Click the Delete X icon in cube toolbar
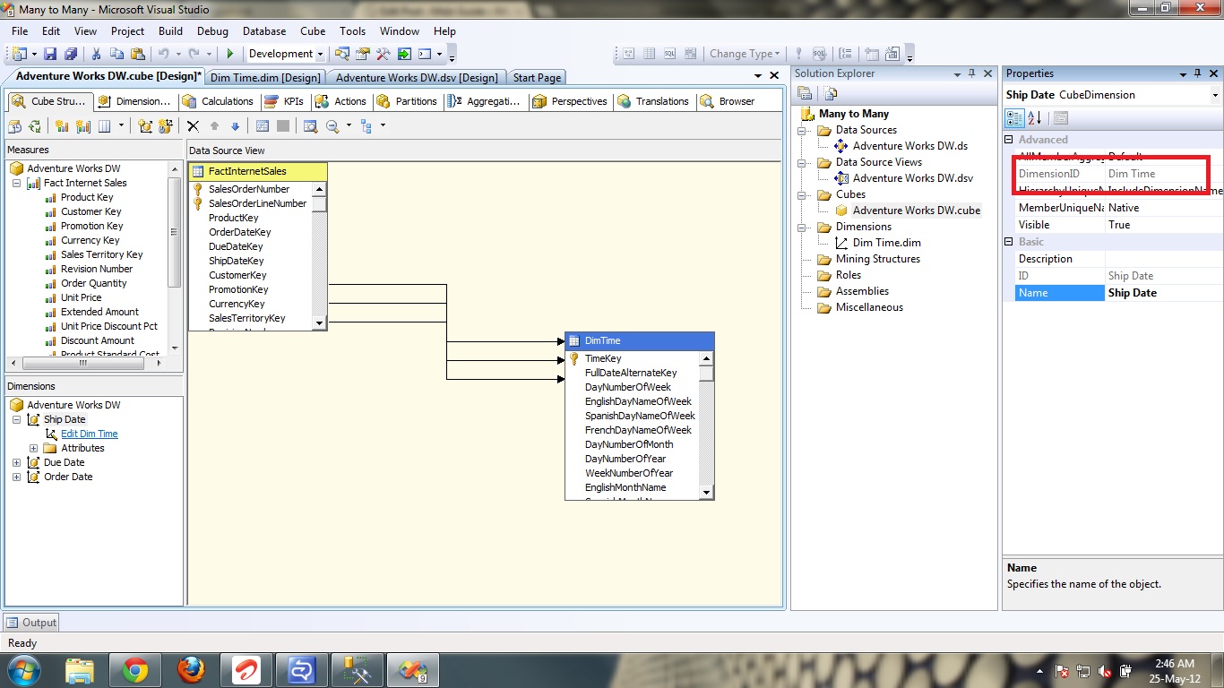The width and height of the screenshot is (1224, 688). [x=193, y=126]
